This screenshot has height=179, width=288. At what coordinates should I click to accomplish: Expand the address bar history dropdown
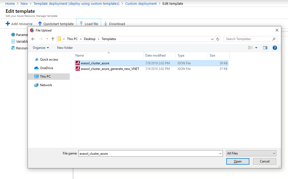click(x=212, y=39)
